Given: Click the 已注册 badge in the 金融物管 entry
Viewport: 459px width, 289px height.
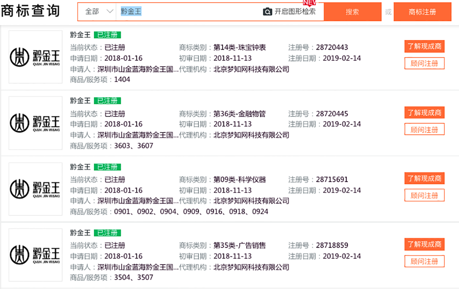Looking at the screenshot, I should coord(107,101).
